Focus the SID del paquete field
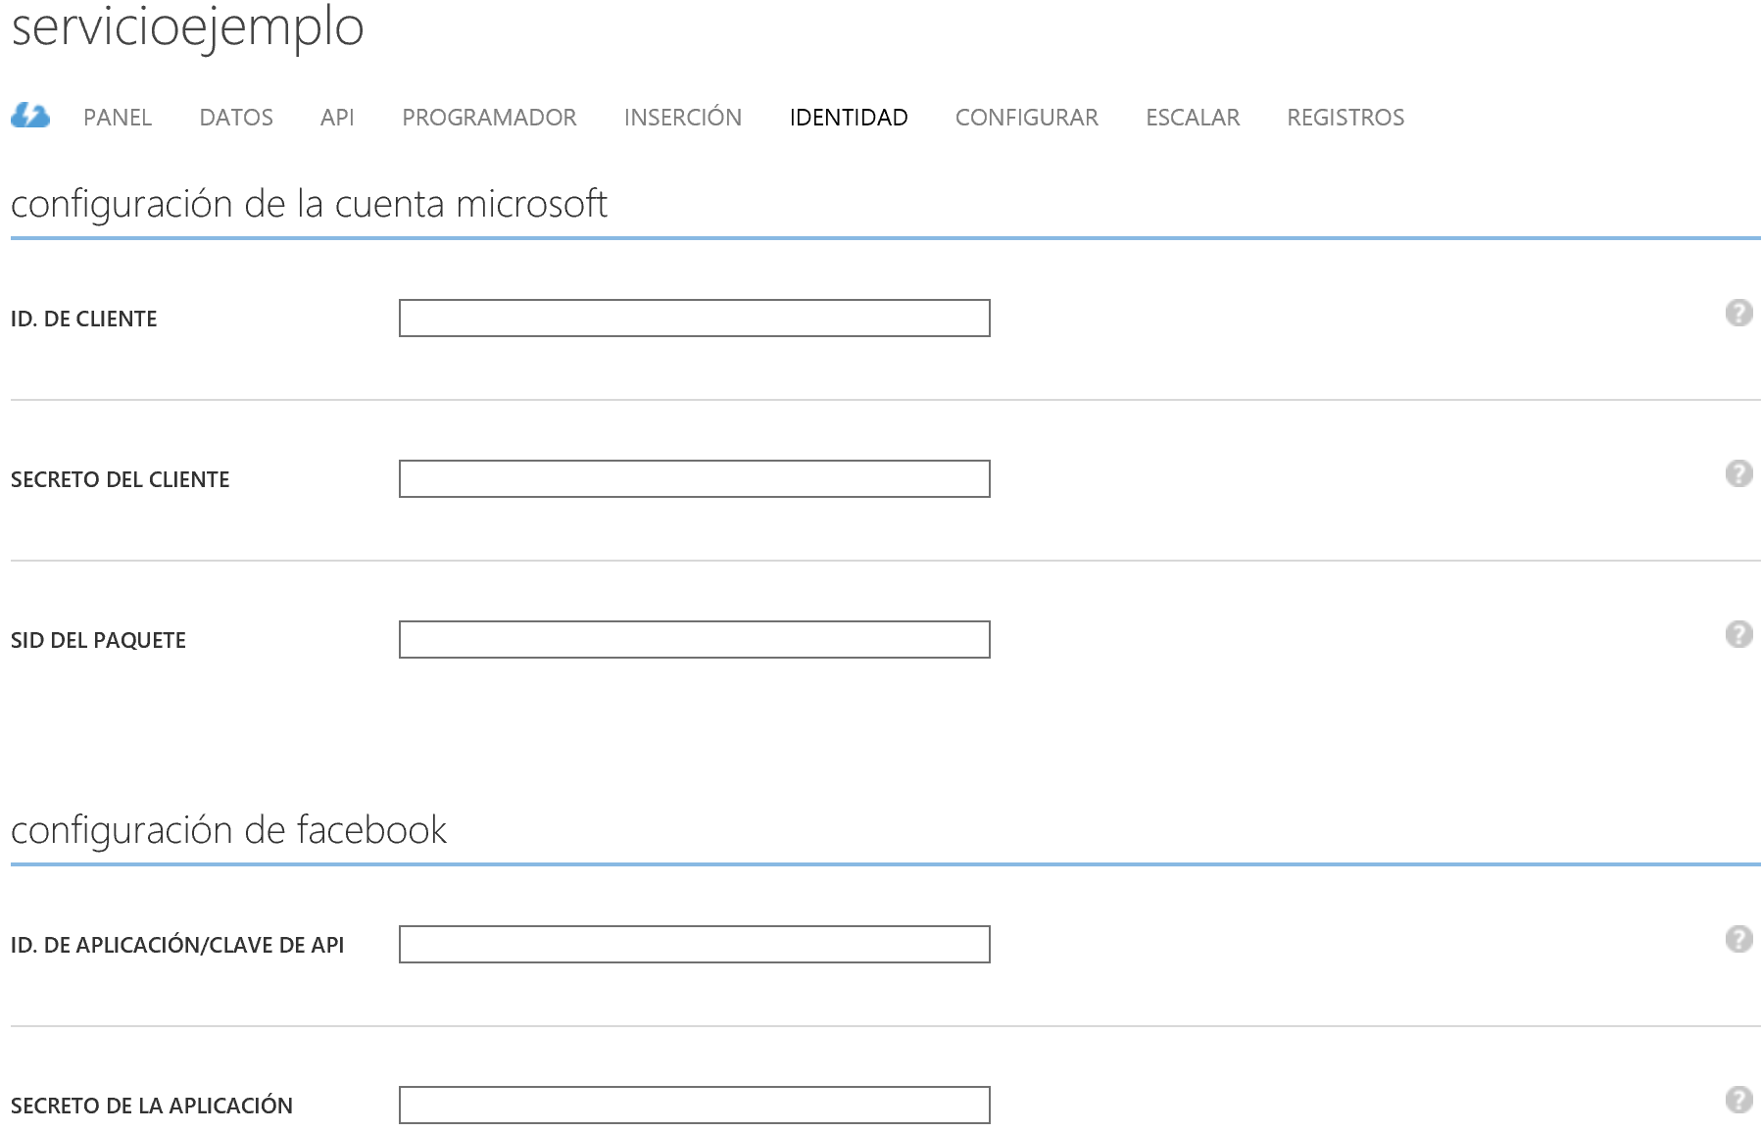The height and width of the screenshot is (1132, 1761). click(694, 640)
